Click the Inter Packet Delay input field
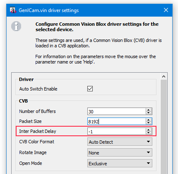This screenshot has height=174, width=178. click(x=117, y=131)
